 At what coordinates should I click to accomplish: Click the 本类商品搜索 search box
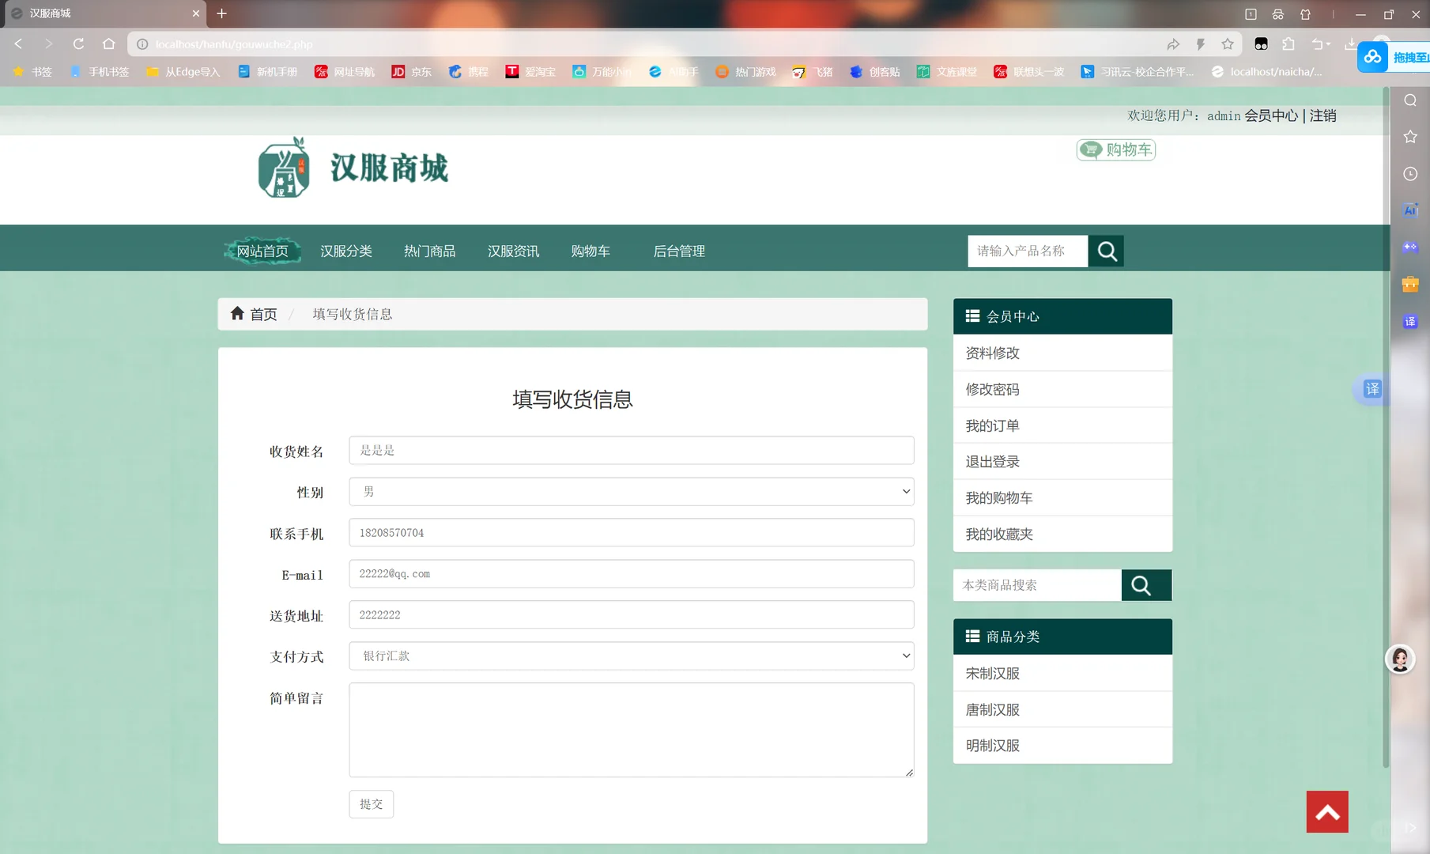(1037, 585)
